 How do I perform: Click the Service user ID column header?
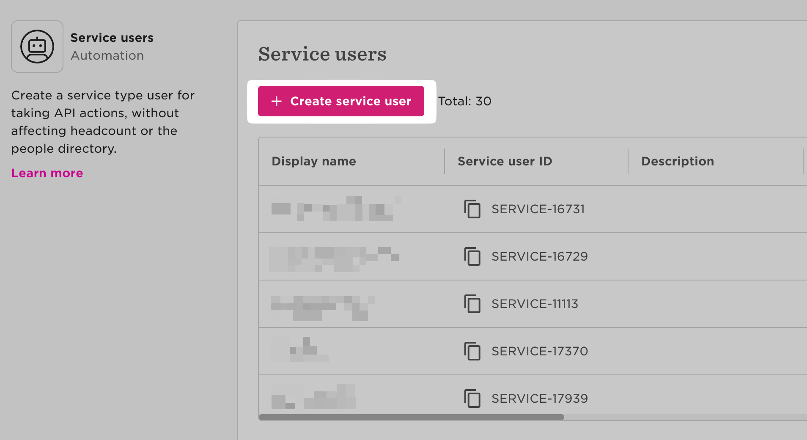[505, 161]
